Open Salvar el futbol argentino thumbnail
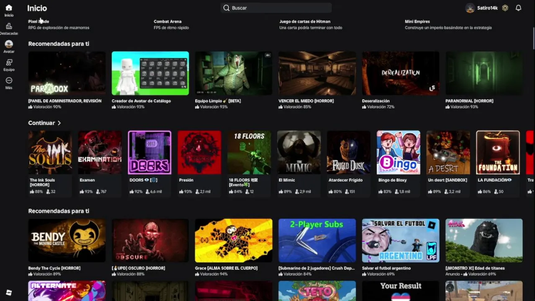 401,240
